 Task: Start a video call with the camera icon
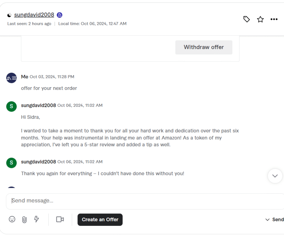coord(60,219)
